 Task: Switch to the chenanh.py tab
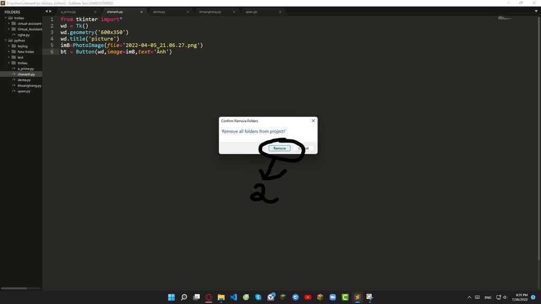[x=115, y=12]
